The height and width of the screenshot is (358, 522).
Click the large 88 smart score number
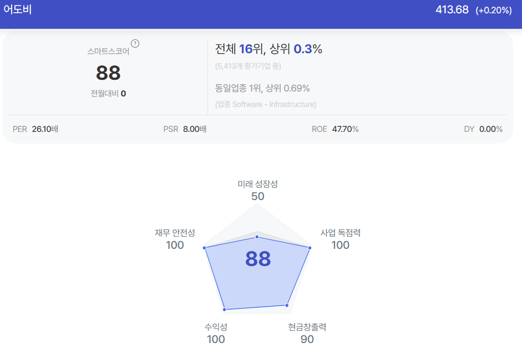pyautogui.click(x=108, y=73)
